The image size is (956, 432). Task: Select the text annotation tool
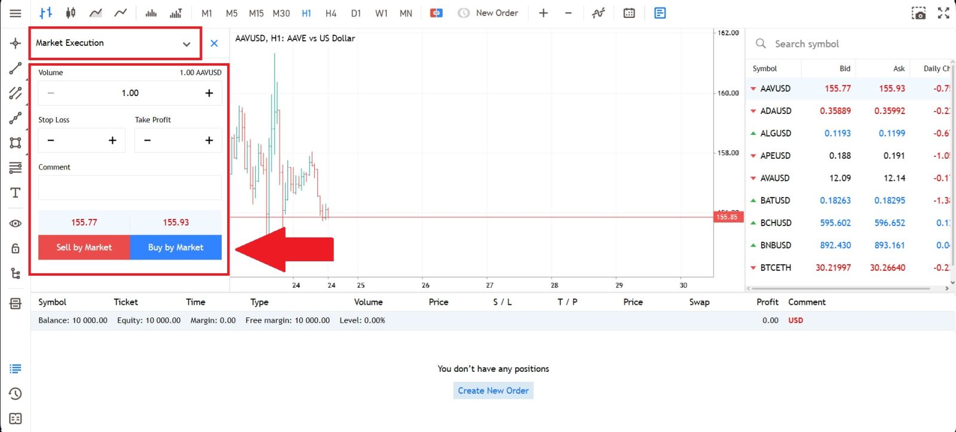(15, 192)
